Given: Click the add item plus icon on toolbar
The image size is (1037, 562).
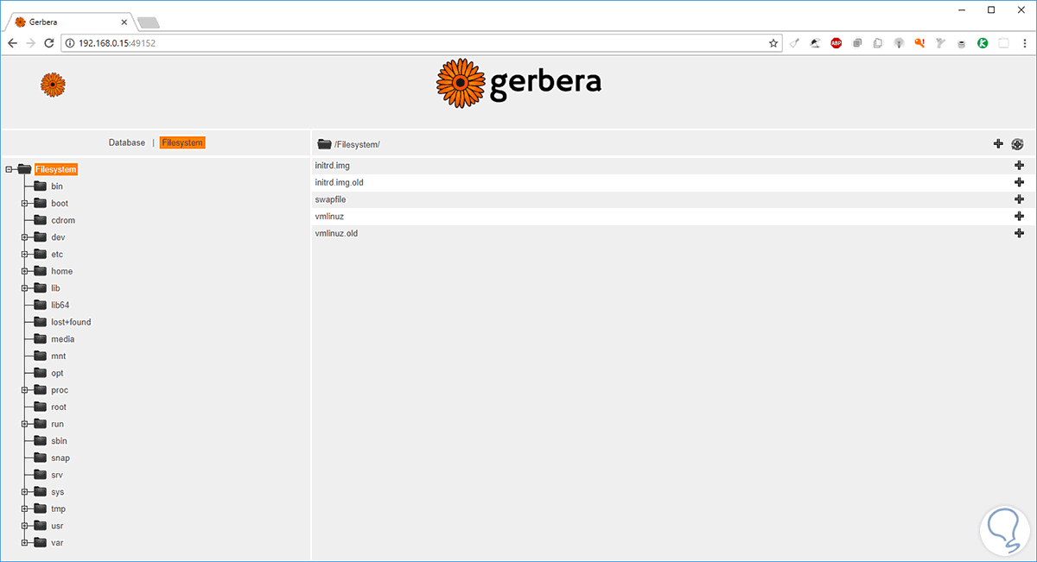Looking at the screenshot, I should tap(998, 144).
